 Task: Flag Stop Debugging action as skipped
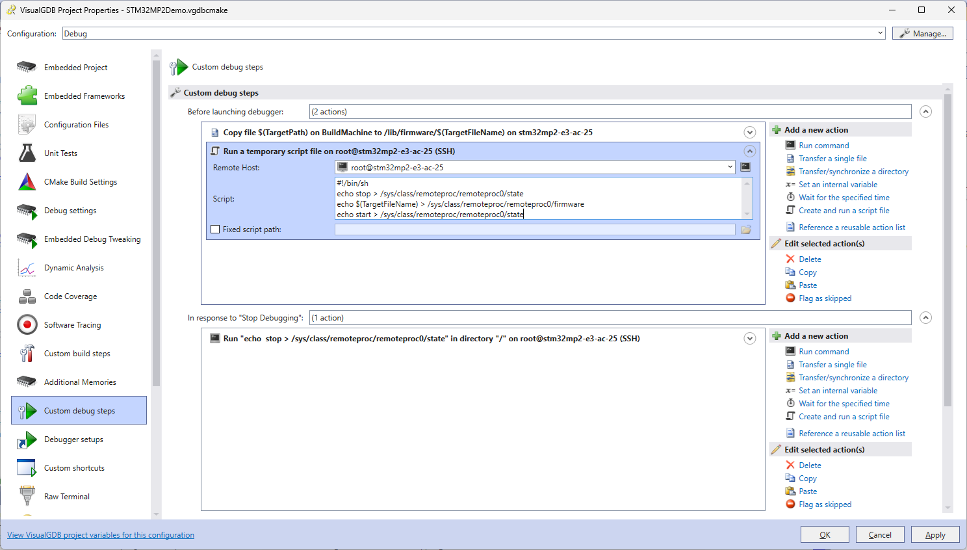[x=825, y=504]
